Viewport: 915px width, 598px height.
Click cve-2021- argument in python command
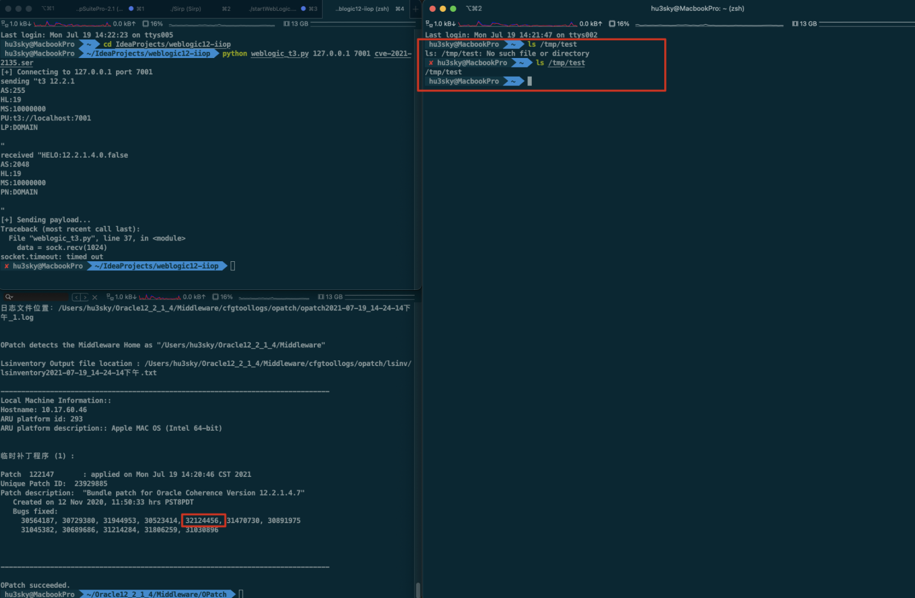[393, 53]
